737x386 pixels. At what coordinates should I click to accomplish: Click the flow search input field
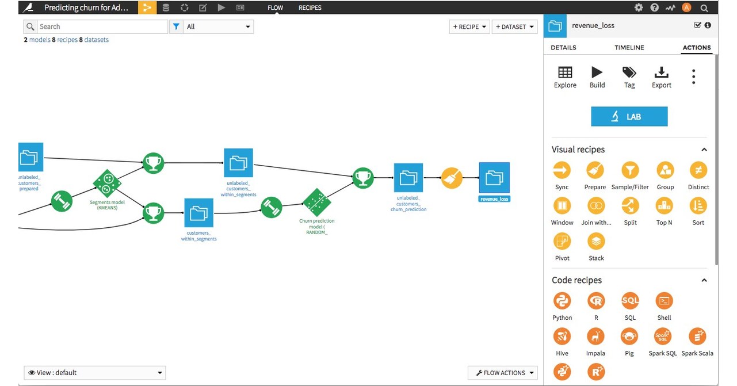click(x=104, y=26)
